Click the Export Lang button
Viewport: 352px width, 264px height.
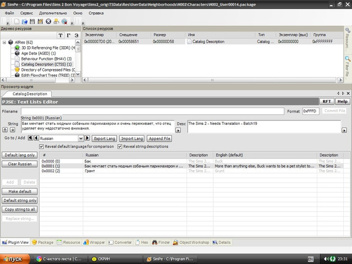105,139
